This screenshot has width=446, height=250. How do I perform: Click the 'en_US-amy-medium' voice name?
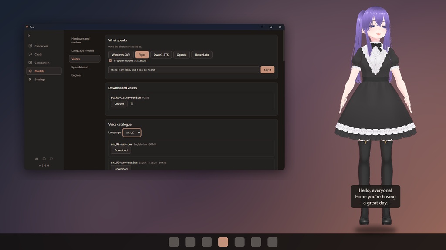(x=124, y=163)
